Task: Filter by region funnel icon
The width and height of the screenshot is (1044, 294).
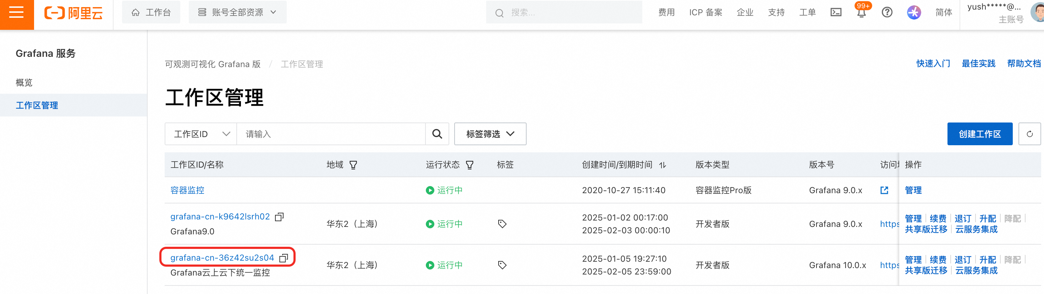Action: coord(353,165)
